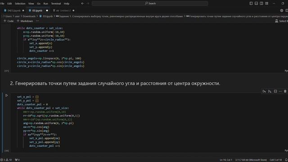Click line ang=np.random.uniform(0, 2*np.pi)
The width and height of the screenshot is (288, 162).
[48, 123]
